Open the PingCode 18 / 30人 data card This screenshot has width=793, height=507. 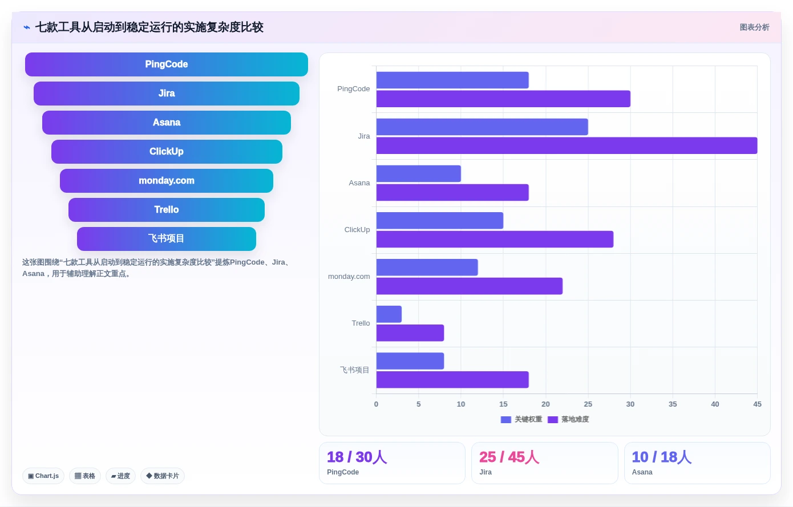tap(392, 463)
